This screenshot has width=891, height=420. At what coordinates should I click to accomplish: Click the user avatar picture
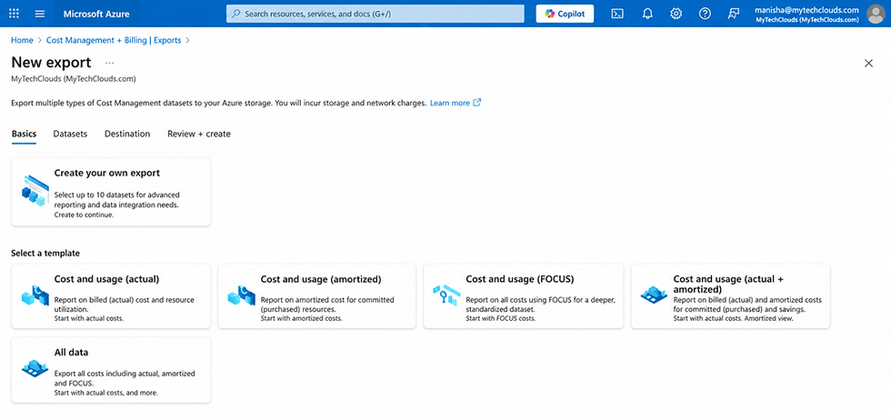[876, 14]
